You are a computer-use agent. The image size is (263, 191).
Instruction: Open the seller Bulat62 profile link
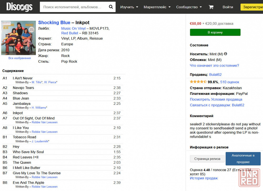click(x=215, y=75)
